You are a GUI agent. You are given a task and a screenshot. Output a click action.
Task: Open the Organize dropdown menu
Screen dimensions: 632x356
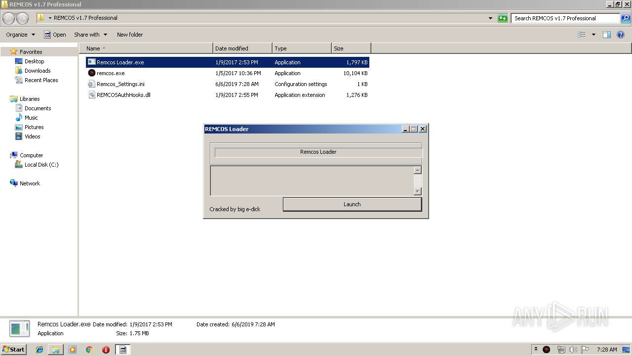21,35
